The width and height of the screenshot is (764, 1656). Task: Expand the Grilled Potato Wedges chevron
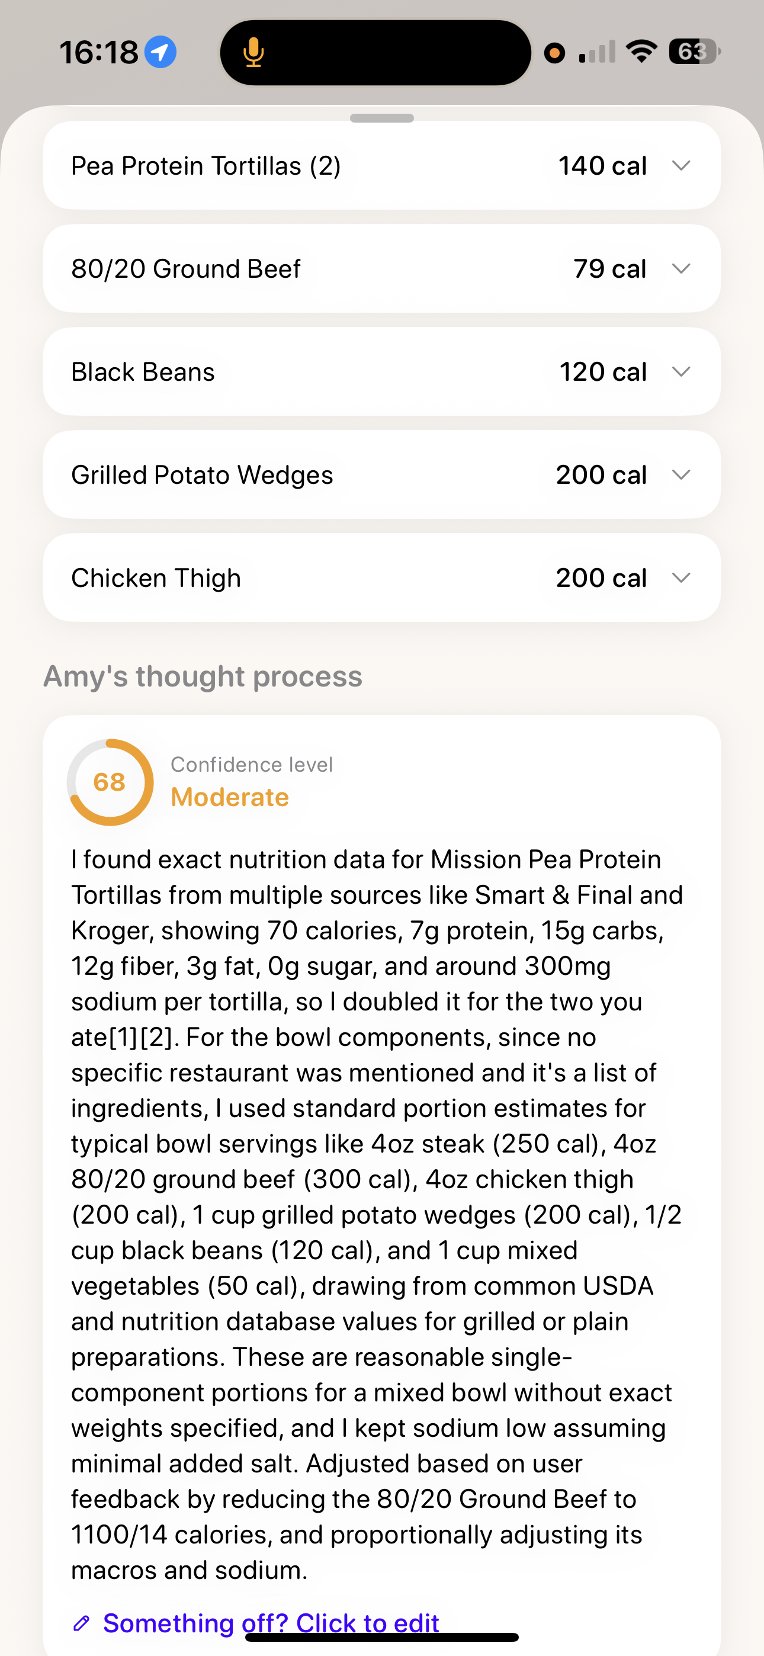coord(681,475)
